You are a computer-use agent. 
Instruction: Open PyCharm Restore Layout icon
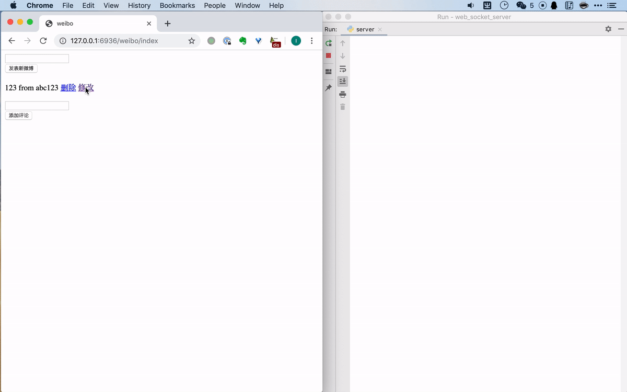click(328, 71)
